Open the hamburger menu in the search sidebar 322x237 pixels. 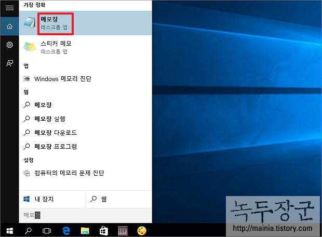9,8
